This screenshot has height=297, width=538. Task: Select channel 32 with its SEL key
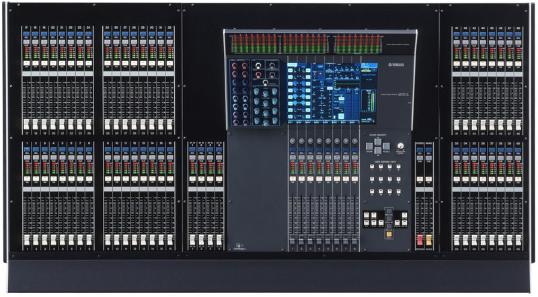(x=169, y=34)
